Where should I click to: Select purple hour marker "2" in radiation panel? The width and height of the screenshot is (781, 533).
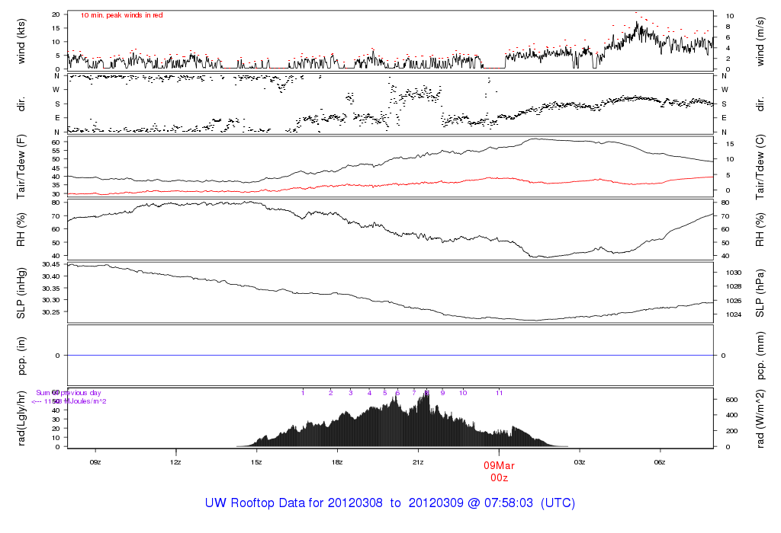pyautogui.click(x=331, y=393)
